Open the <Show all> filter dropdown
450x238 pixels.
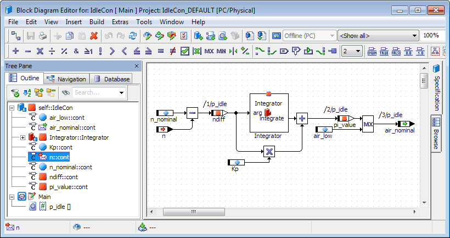[x=378, y=36]
